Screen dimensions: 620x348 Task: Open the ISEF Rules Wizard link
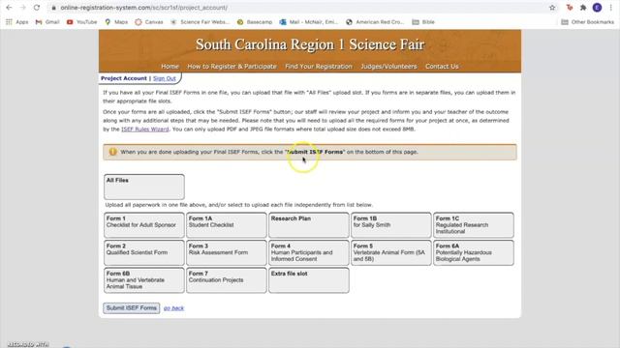point(144,129)
